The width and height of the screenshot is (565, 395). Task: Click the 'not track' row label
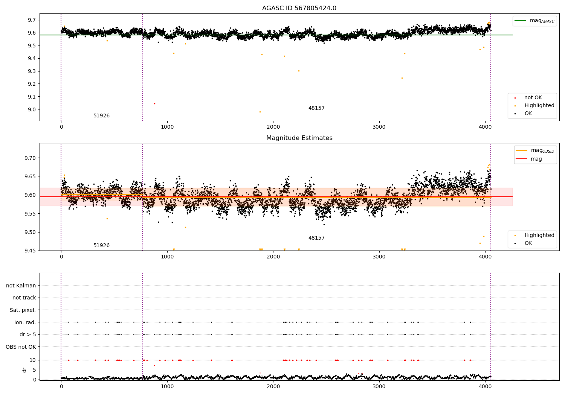[24, 298]
